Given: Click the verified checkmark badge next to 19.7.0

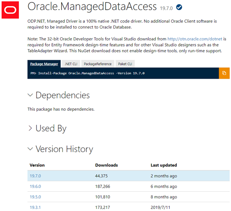Looking at the screenshot, I should 179,7.
